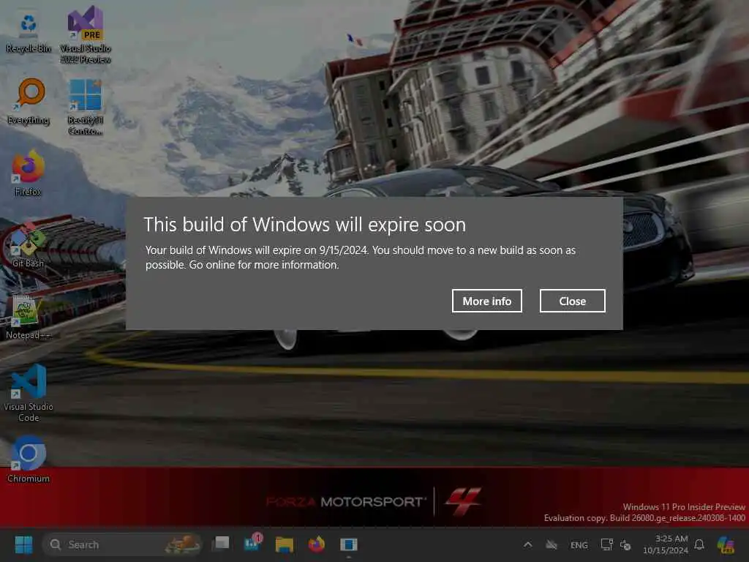Viewport: 749px width, 562px height.
Task: Expand hidden system tray icons chevron
Action: tap(528, 544)
